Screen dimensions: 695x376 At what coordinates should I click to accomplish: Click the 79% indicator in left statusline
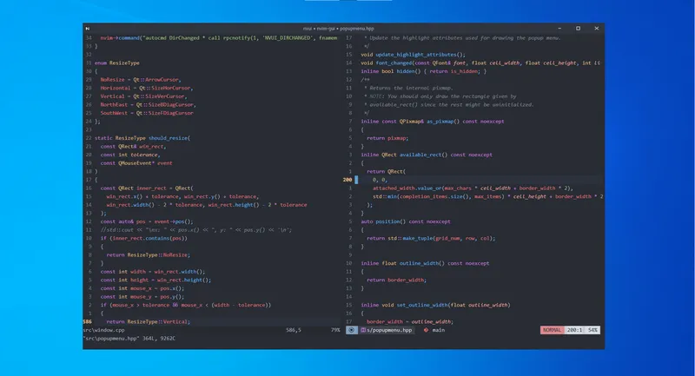[335, 330]
